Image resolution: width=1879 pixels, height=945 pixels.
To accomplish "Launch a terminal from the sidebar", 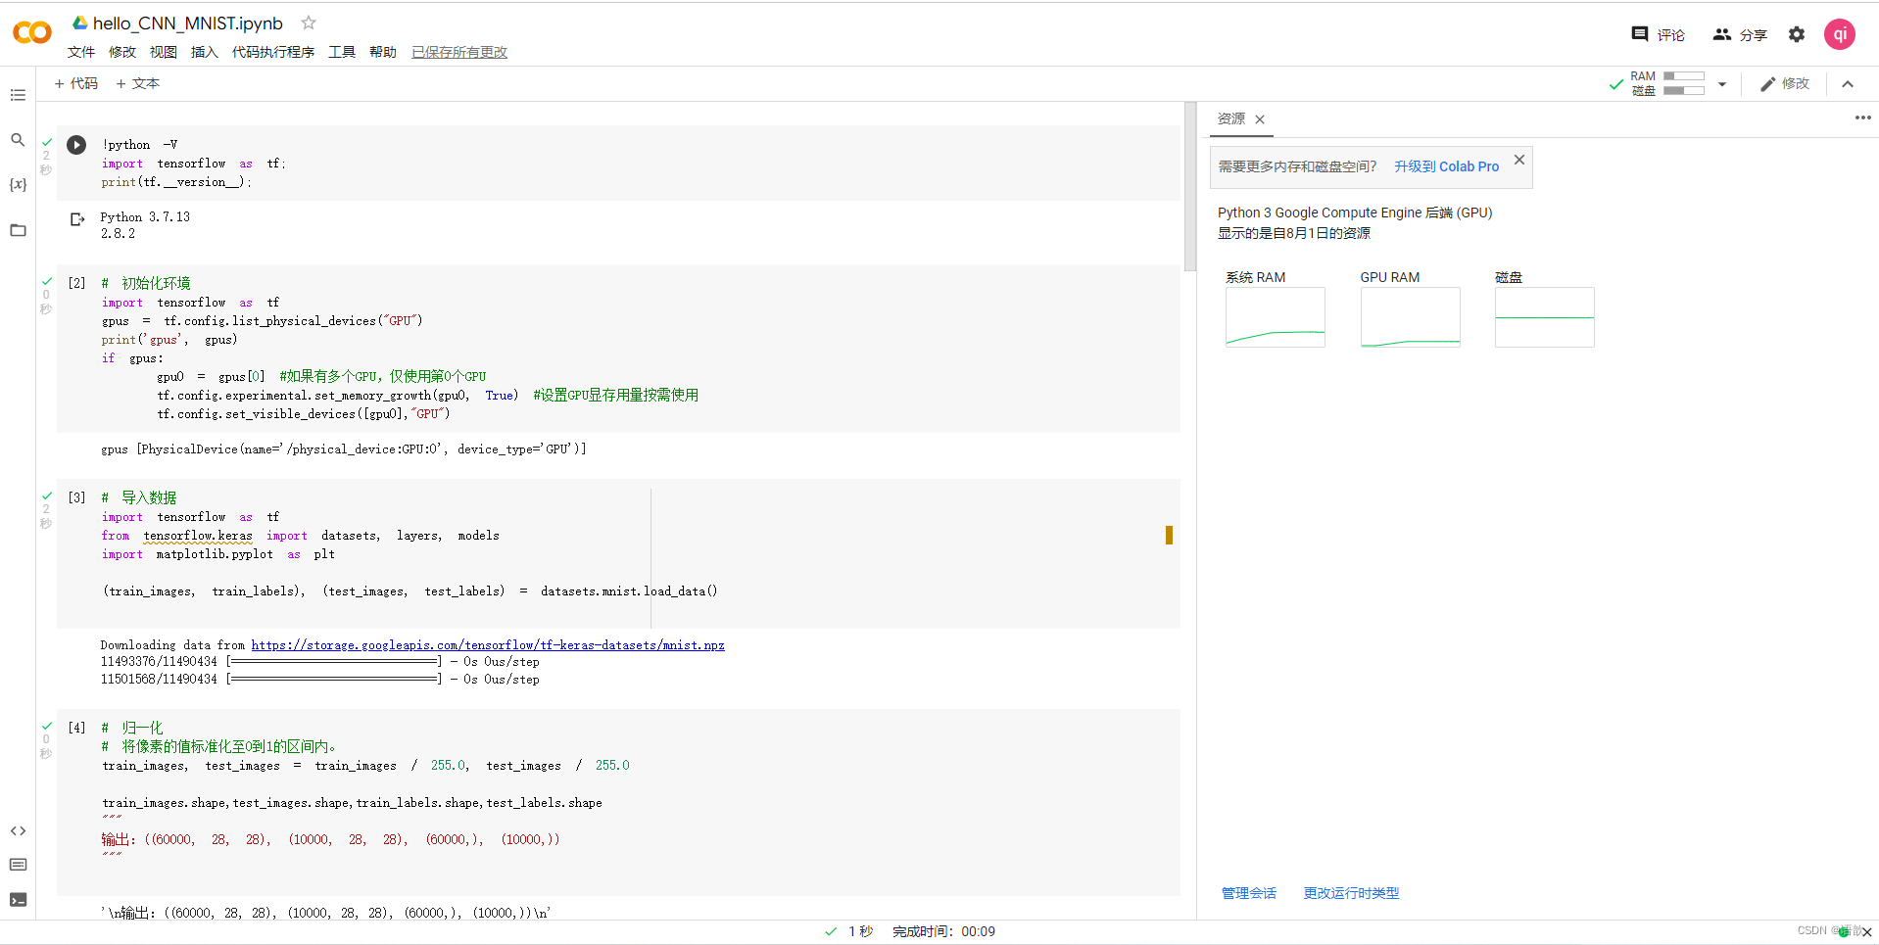I will coord(18,899).
